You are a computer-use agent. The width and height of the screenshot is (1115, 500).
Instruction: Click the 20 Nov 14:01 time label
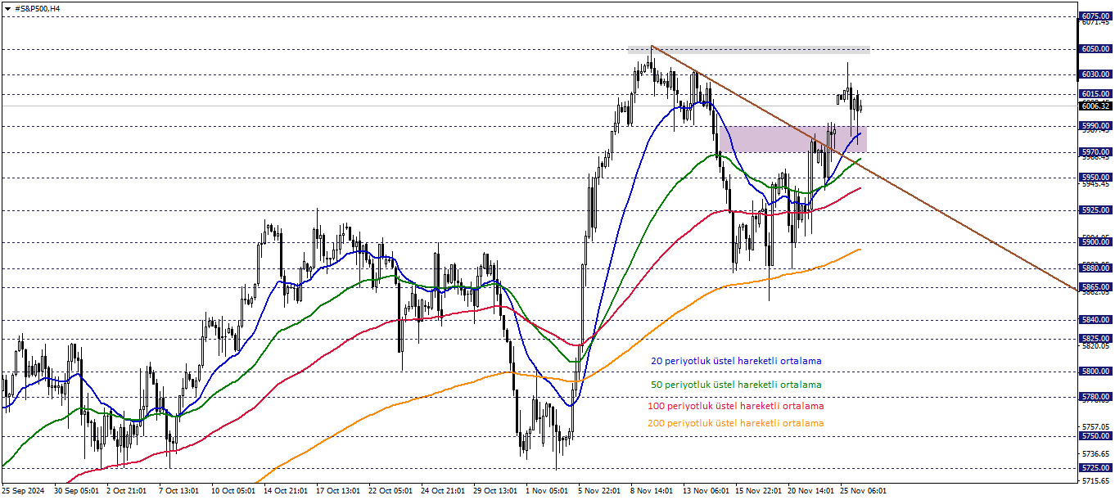coord(812,492)
